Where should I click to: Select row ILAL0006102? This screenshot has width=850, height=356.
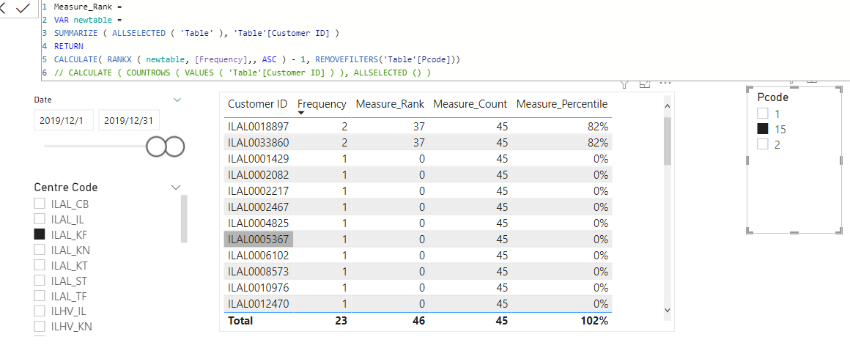[x=418, y=255]
